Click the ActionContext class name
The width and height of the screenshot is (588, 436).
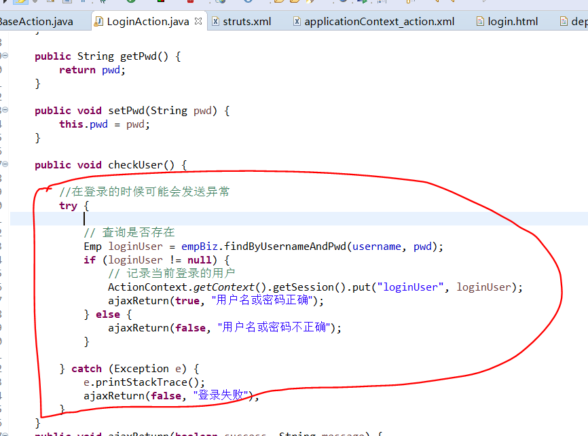148,287
